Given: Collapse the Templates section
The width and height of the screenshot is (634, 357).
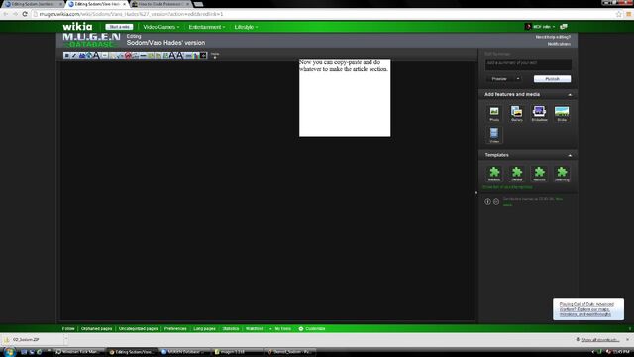Looking at the screenshot, I should pyautogui.click(x=570, y=155).
